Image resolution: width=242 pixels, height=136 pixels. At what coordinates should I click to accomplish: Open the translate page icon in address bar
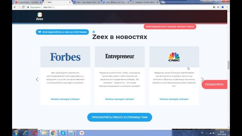coord(214,7)
